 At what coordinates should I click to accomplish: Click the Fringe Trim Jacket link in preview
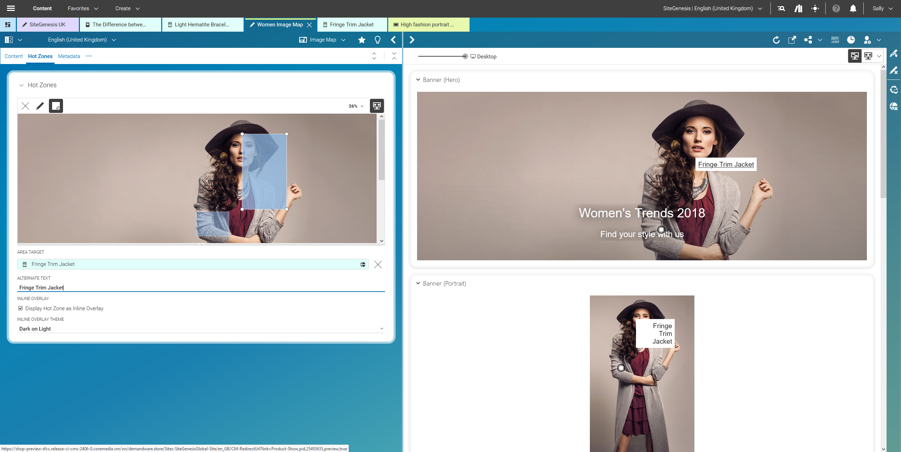(726, 164)
